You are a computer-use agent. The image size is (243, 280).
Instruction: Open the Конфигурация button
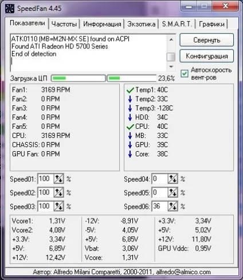pos(206,56)
